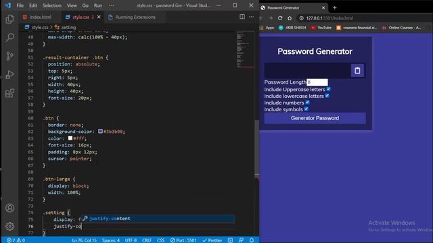This screenshot has height=243, width=433.
Task: Open the Run menu
Action: click(98, 5)
